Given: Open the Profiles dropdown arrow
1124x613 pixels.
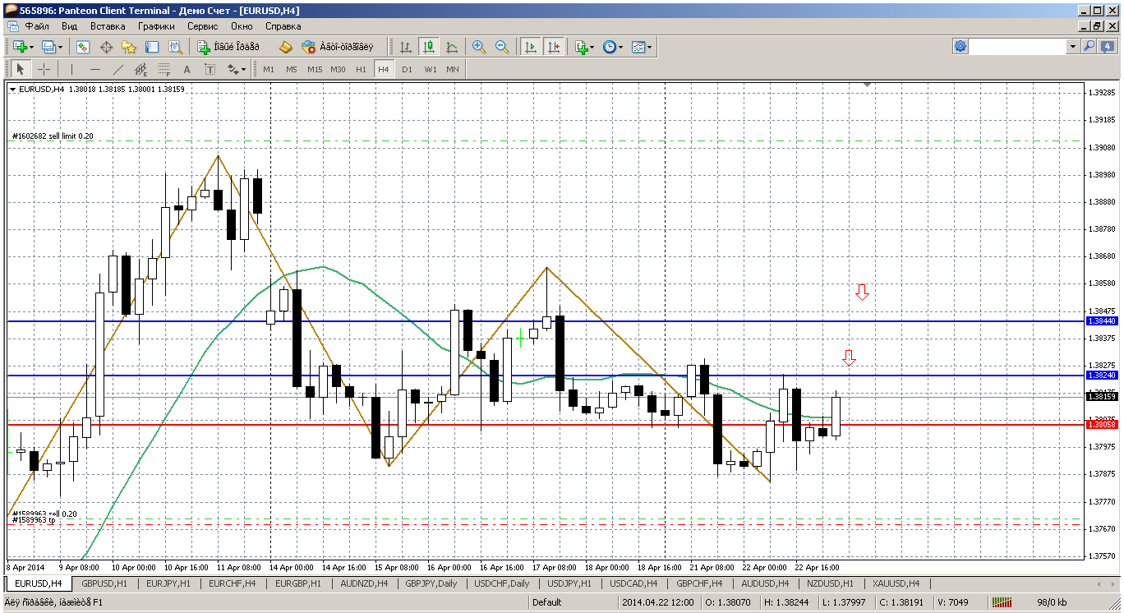Looking at the screenshot, I should (x=60, y=47).
